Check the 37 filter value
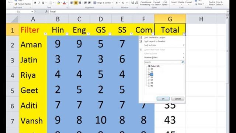This screenshot has height=133, width=236. 149,80
